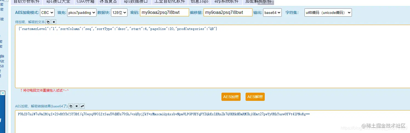The width and height of the screenshot is (410, 133).
Task: Clear the AES result box
Action: (x=76, y=106)
